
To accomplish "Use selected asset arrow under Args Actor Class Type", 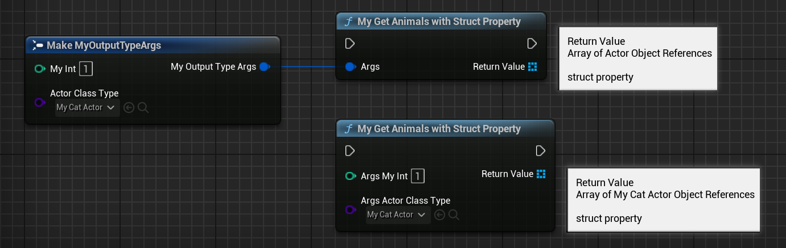I will point(439,215).
